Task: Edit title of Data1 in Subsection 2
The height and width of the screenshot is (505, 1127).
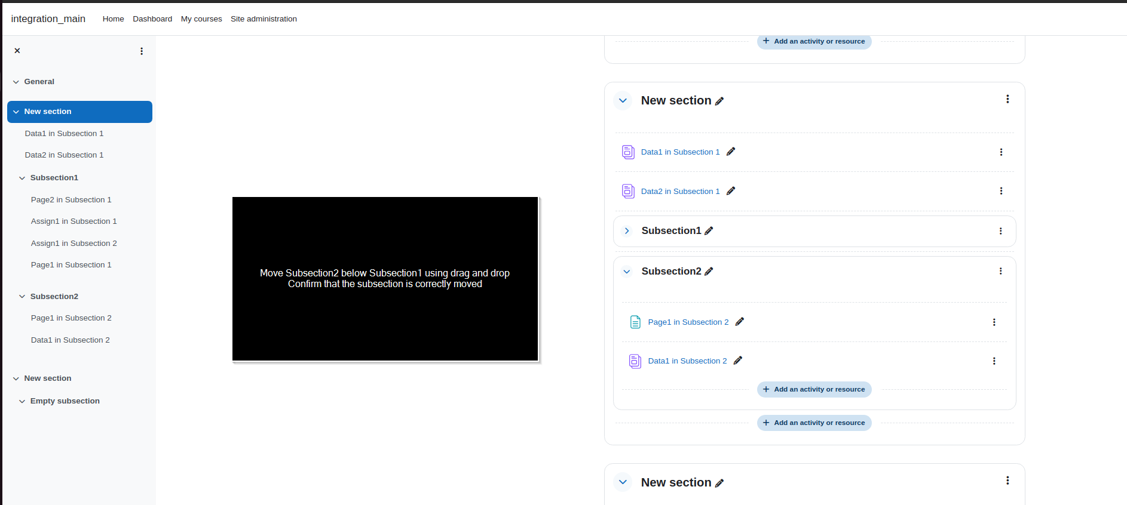Action: coord(738,361)
